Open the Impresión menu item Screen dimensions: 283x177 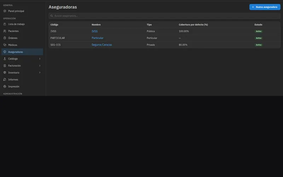point(22,86)
